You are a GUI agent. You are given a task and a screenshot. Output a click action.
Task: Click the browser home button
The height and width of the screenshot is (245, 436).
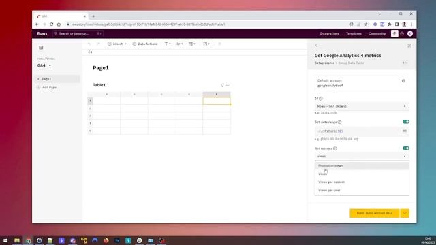pyautogui.click(x=59, y=24)
